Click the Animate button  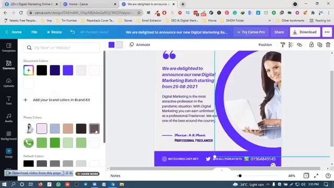140,44
